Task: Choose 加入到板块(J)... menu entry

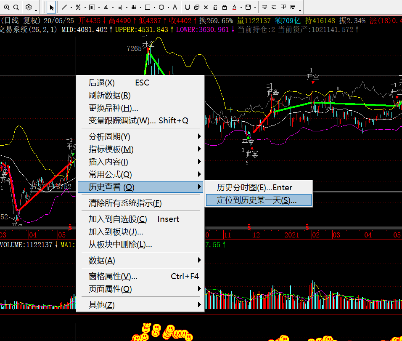Action: coord(140,232)
